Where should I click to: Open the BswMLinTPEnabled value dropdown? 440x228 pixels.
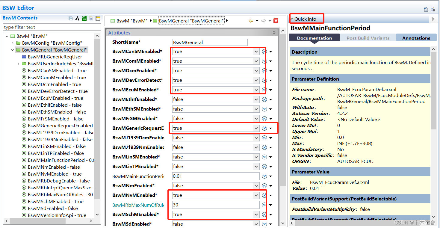pyautogui.click(x=256, y=167)
